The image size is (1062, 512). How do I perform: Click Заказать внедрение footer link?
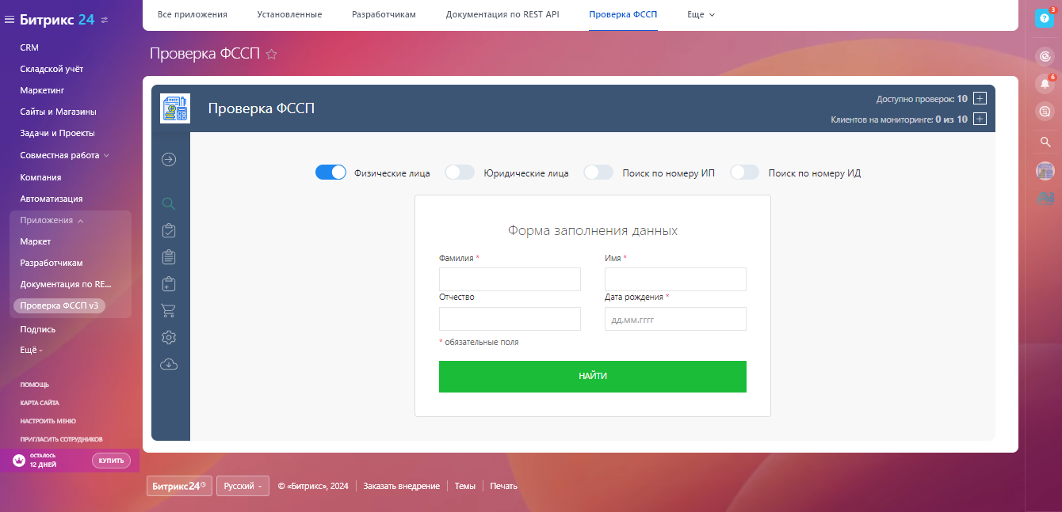402,486
